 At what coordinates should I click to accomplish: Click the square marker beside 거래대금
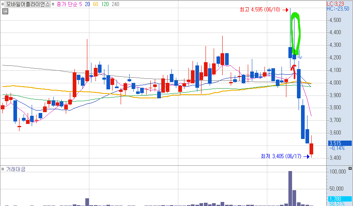(3, 169)
